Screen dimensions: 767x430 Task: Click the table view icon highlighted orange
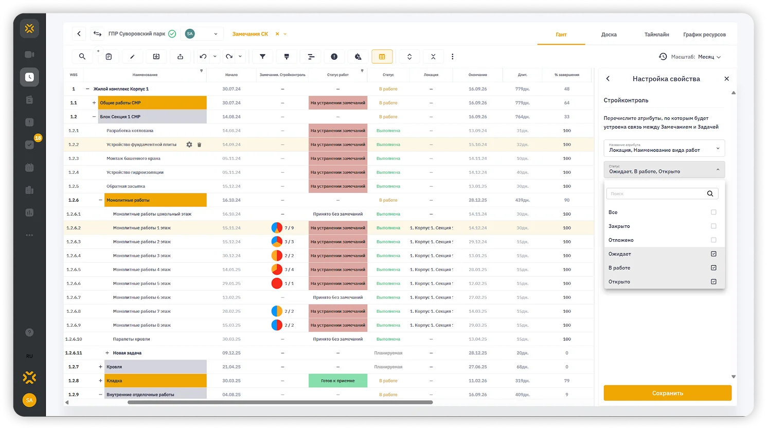pos(382,57)
